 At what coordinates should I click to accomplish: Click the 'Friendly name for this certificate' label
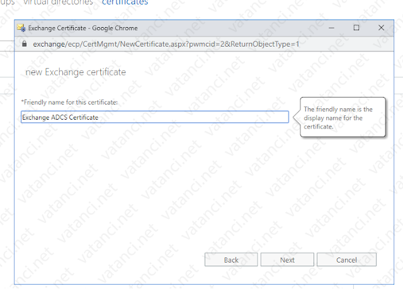[69, 102]
